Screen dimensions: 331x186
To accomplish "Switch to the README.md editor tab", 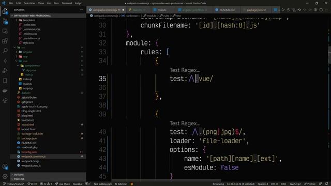I will click(227, 10).
